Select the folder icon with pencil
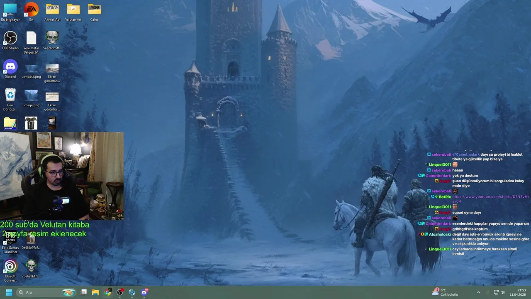Viewport: 531px width, 299px height. 10,123
